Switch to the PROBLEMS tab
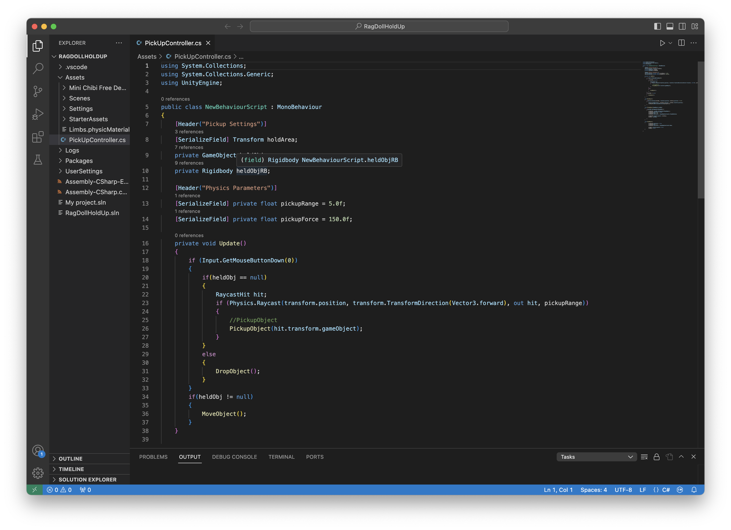This screenshot has width=731, height=530. 154,457
